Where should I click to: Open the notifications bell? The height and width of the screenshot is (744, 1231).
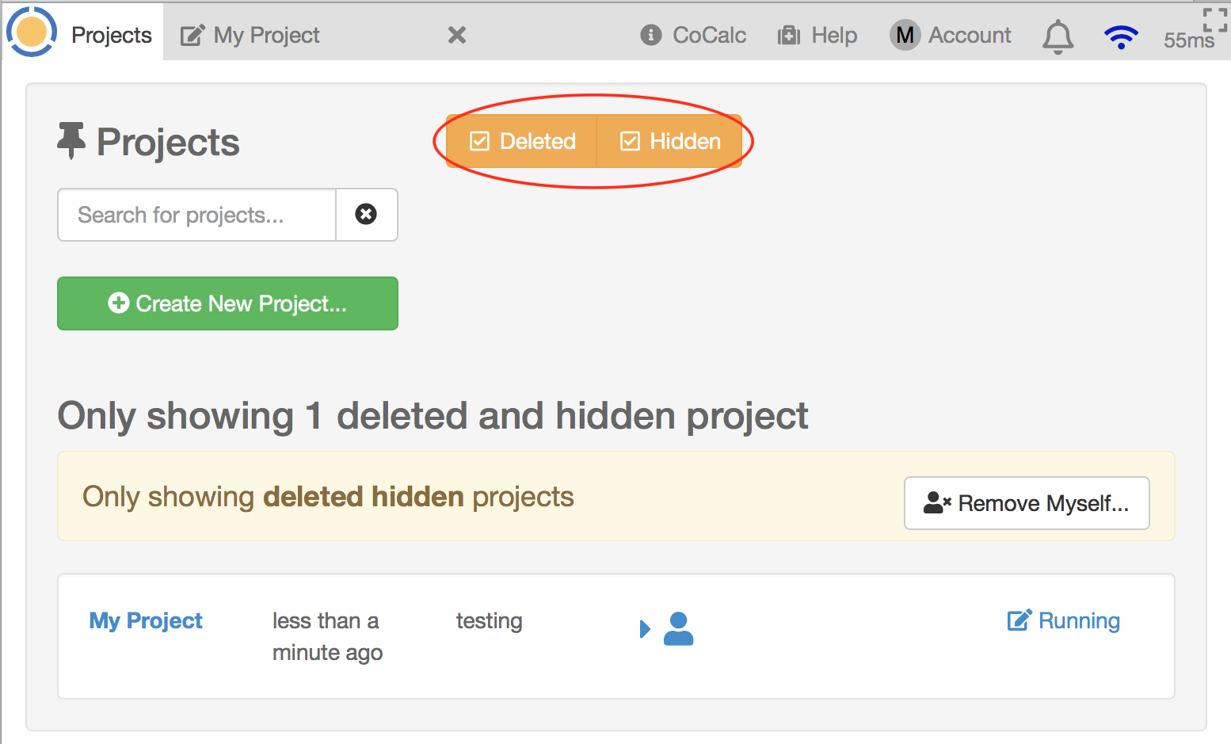1058,36
